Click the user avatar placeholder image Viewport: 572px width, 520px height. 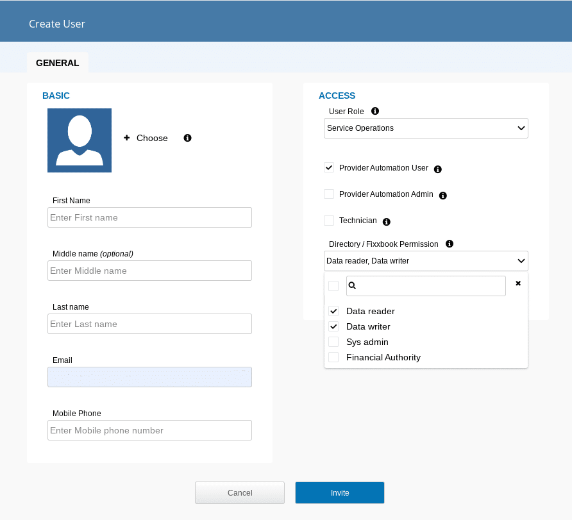(80, 140)
